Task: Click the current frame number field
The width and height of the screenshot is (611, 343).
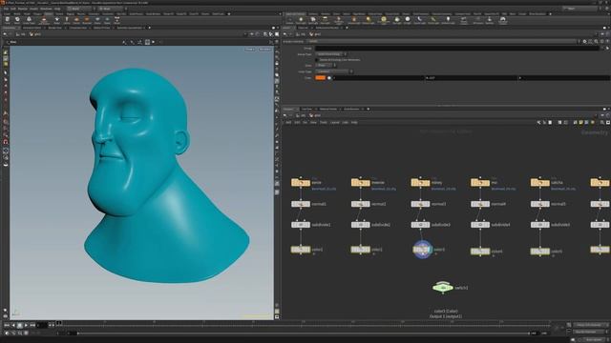Action: (42, 325)
